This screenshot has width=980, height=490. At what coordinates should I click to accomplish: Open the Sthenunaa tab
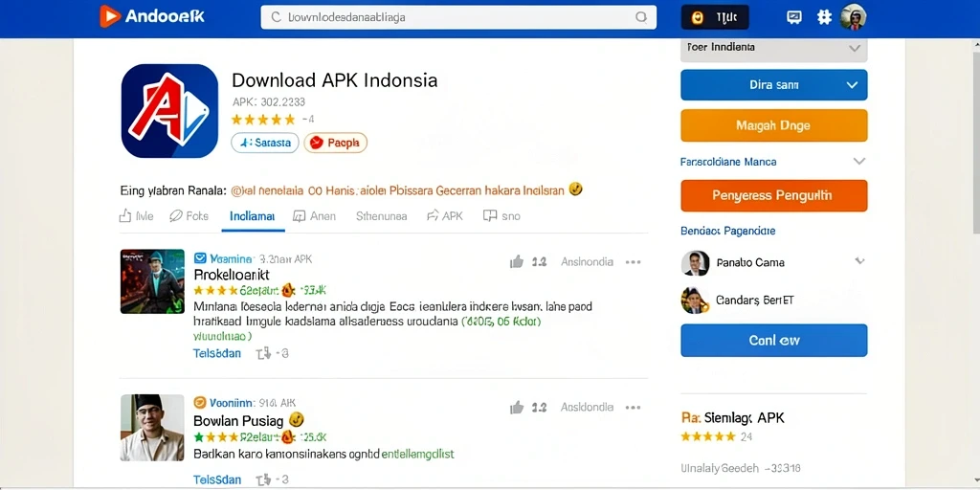(x=381, y=216)
